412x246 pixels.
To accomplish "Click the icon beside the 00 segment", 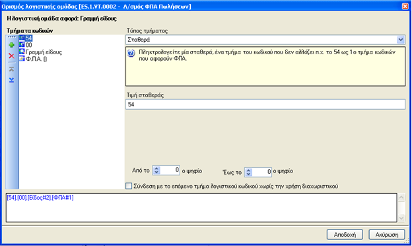I will point(22,45).
